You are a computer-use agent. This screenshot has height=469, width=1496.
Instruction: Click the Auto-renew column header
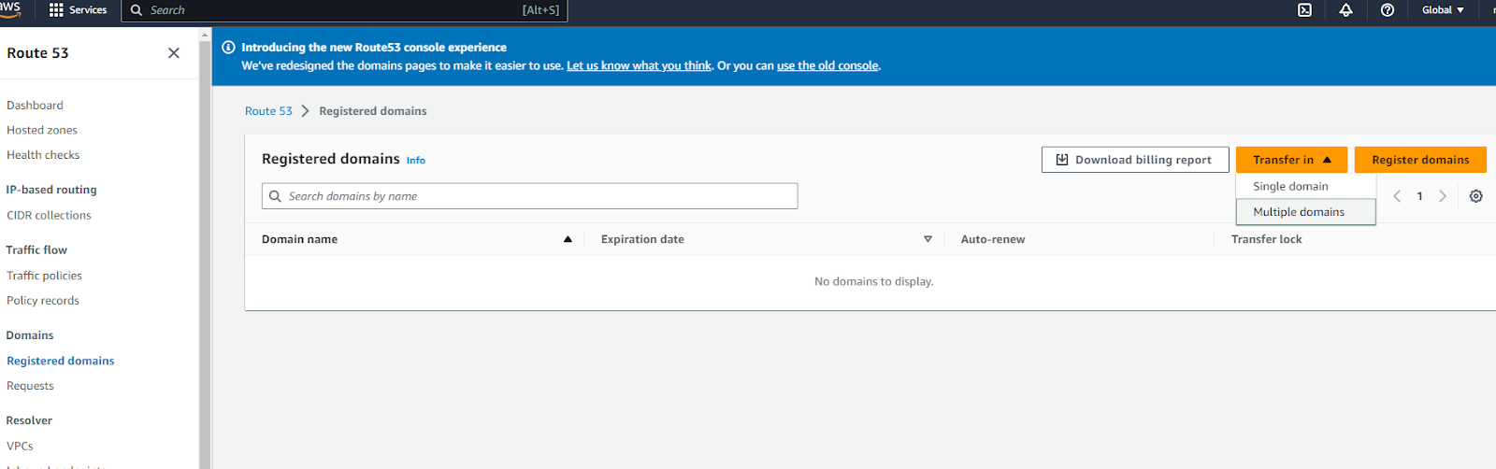coord(993,239)
